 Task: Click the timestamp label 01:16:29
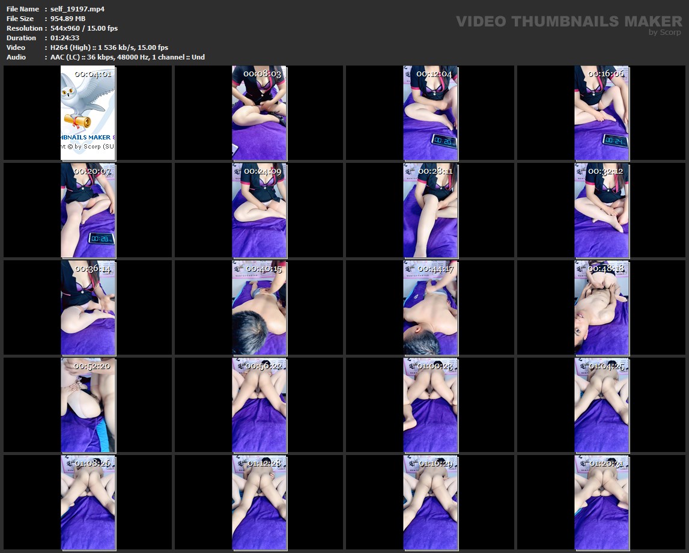click(x=436, y=463)
